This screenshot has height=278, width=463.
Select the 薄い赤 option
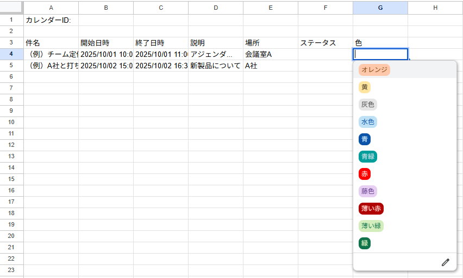371,209
